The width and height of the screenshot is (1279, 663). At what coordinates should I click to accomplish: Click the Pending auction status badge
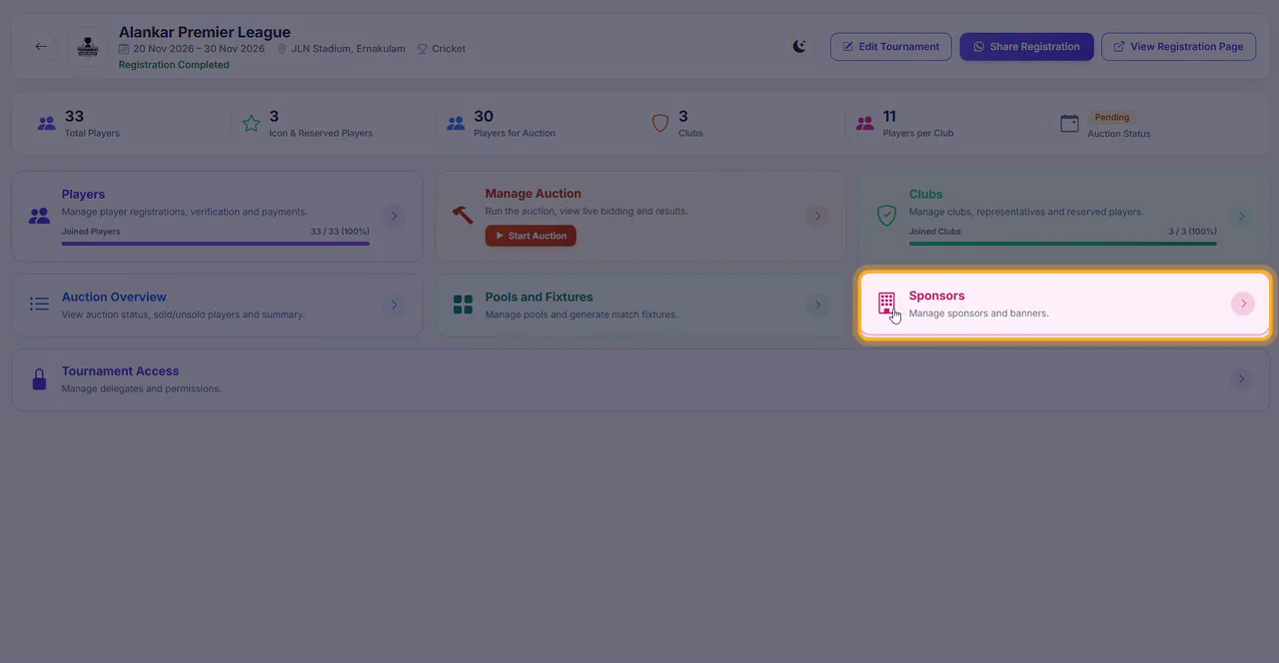tap(1112, 117)
